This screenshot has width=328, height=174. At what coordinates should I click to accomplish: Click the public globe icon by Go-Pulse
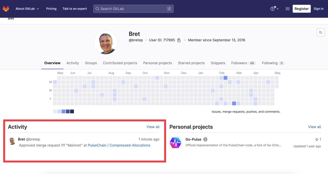205,139
